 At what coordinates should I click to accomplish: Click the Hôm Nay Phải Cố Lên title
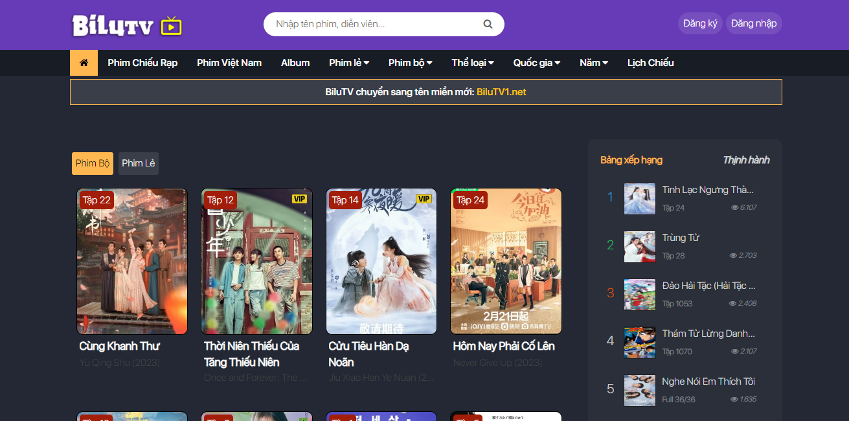(503, 347)
